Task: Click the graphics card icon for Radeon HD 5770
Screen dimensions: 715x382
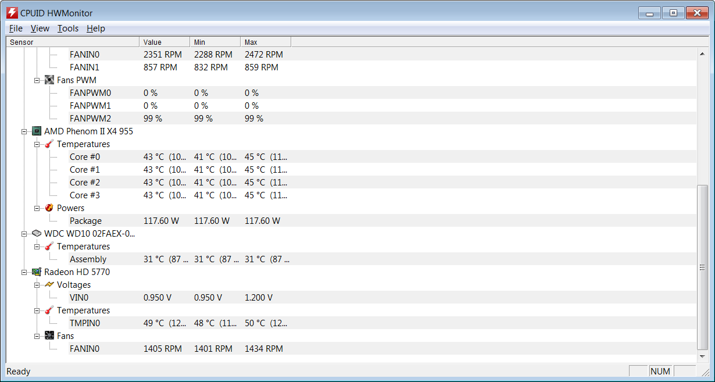Action: pos(37,272)
